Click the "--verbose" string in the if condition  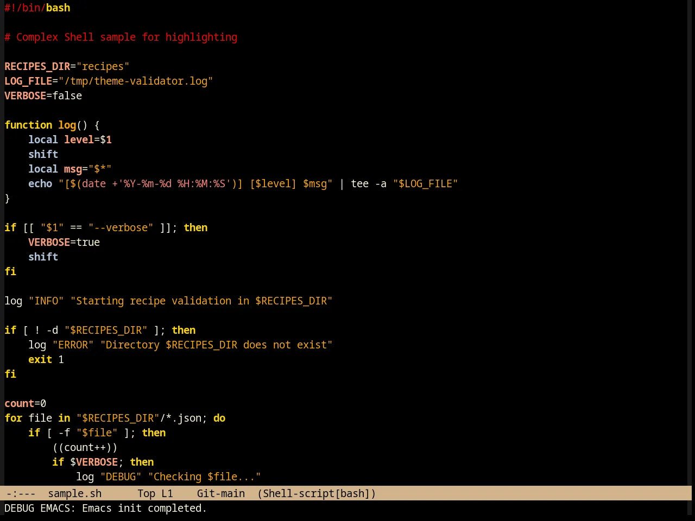(x=121, y=227)
